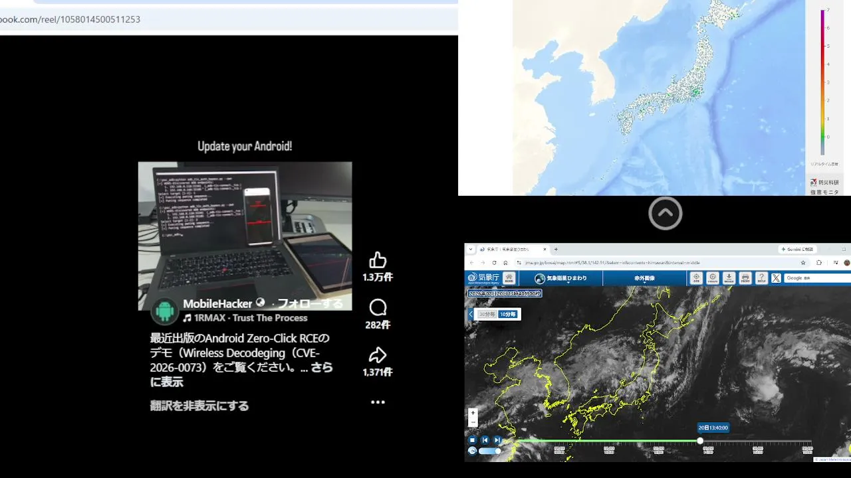Zoom out on the satellite map
This screenshot has height=478, width=851.
[x=473, y=422]
